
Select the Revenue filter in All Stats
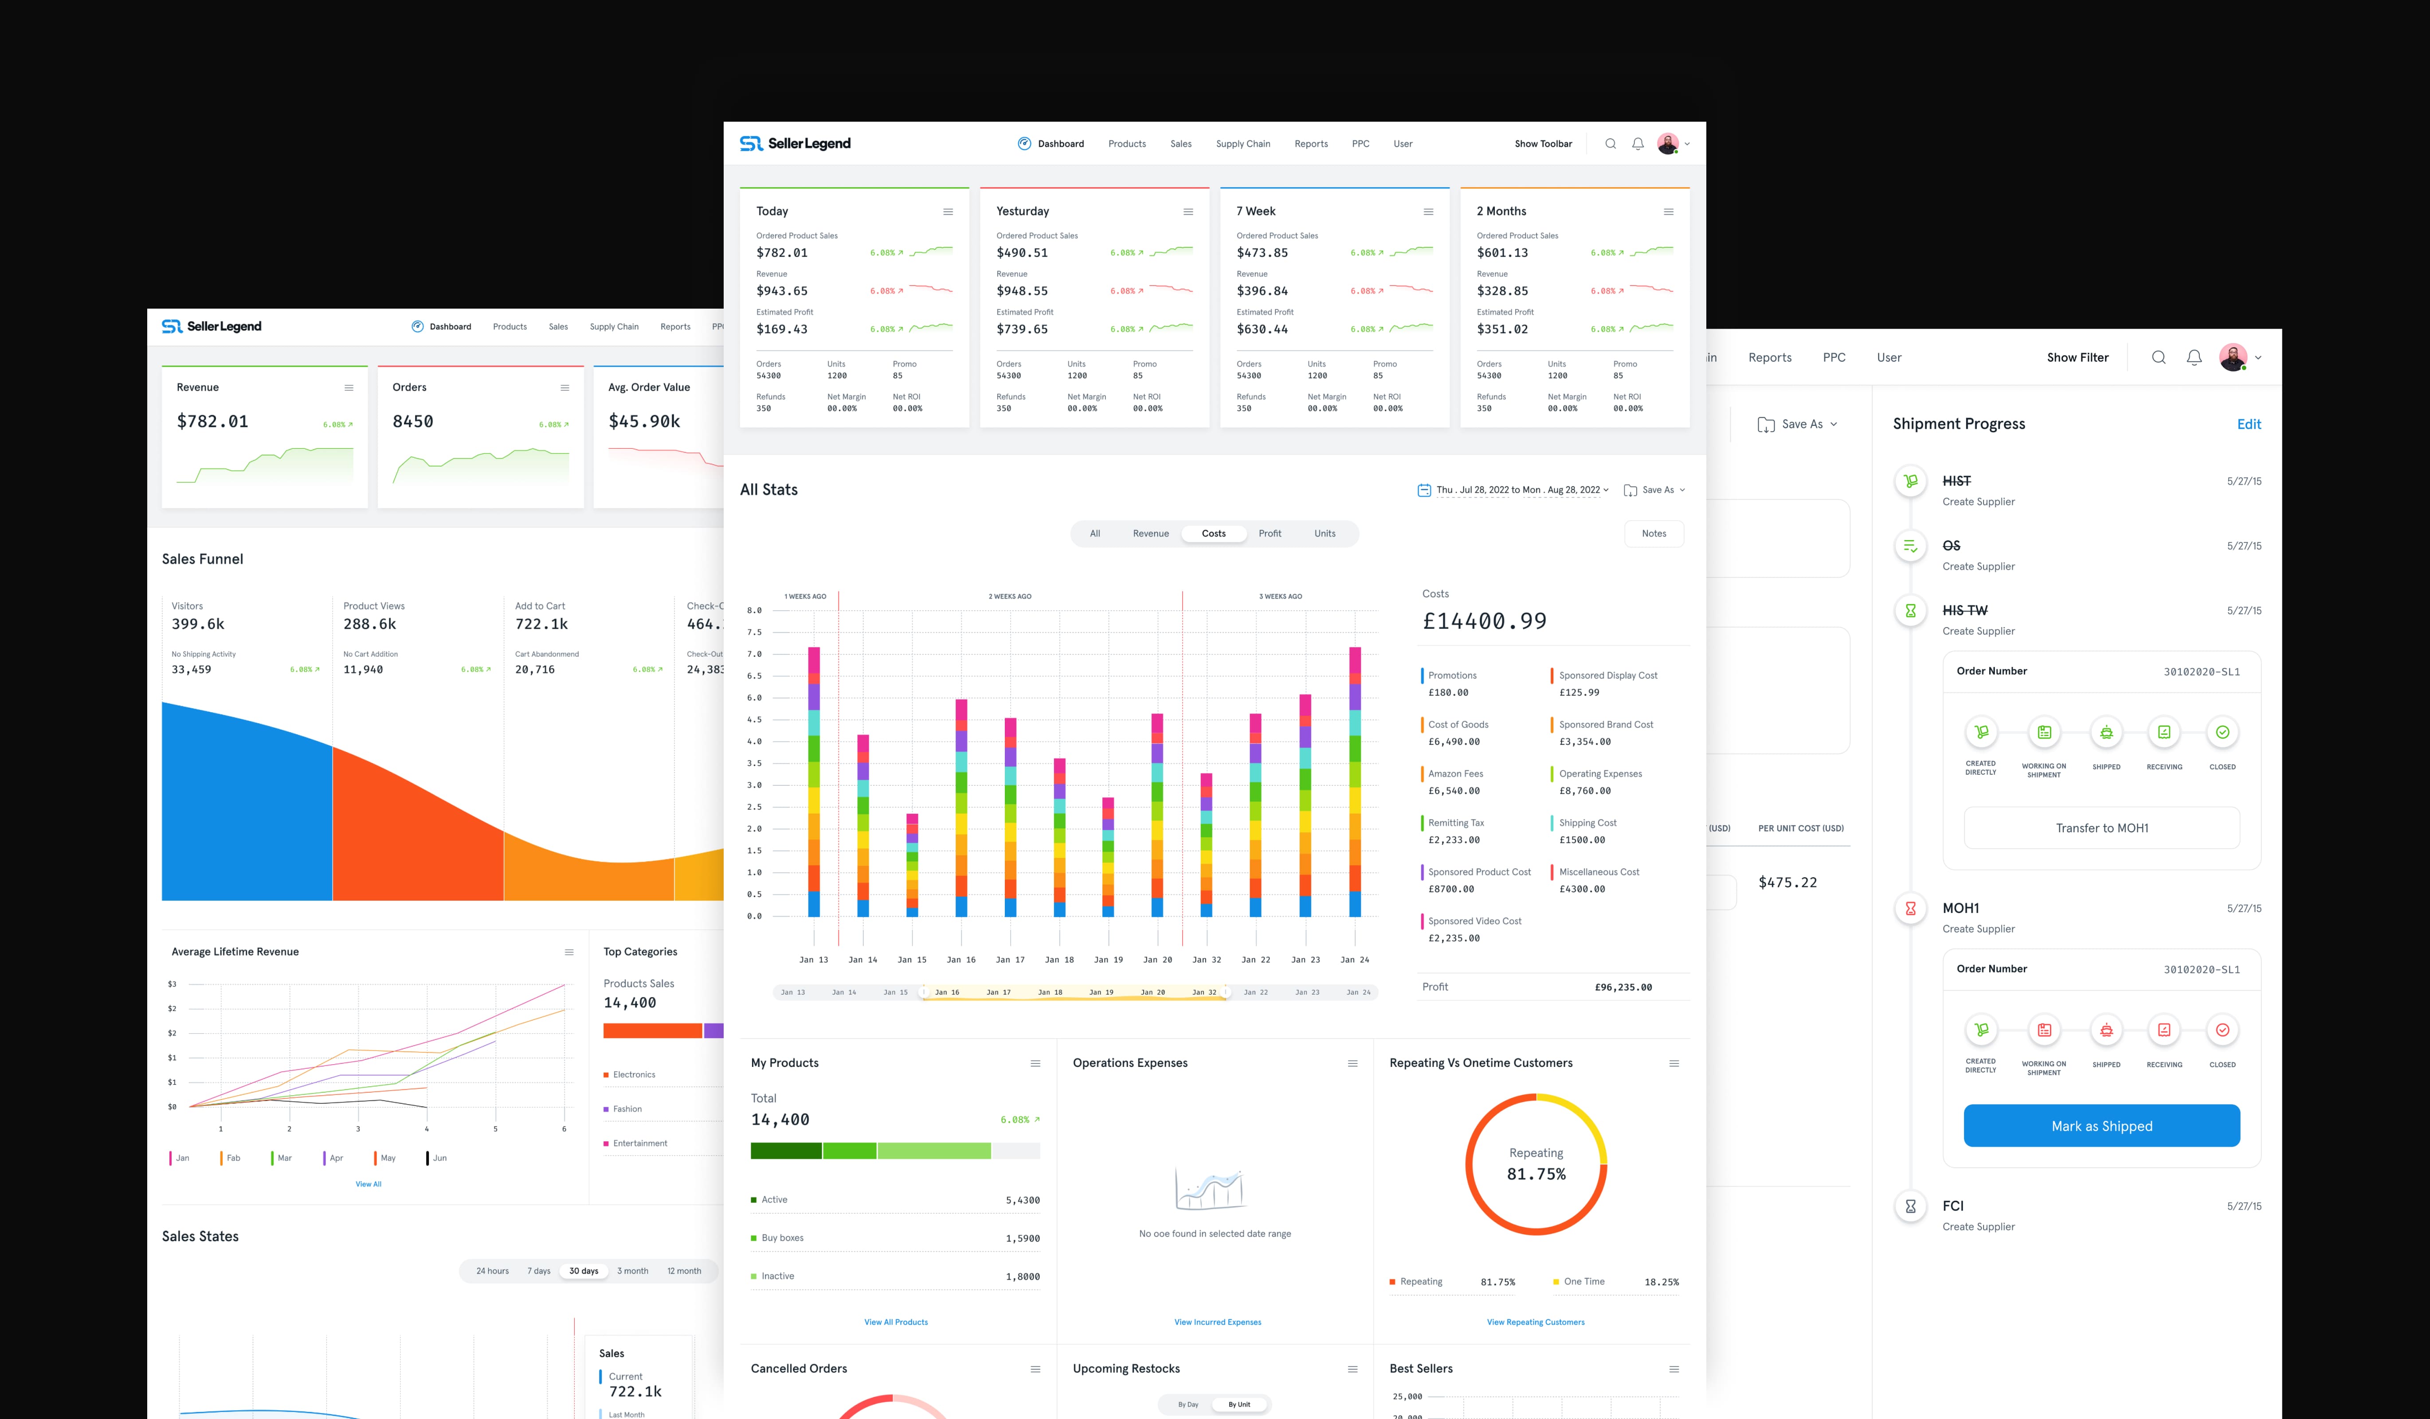pos(1150,534)
